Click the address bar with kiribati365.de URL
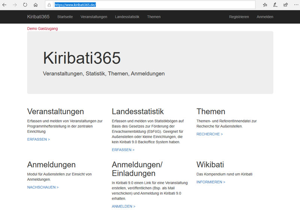This screenshot has height=210, width=300. pyautogui.click(x=150, y=5)
